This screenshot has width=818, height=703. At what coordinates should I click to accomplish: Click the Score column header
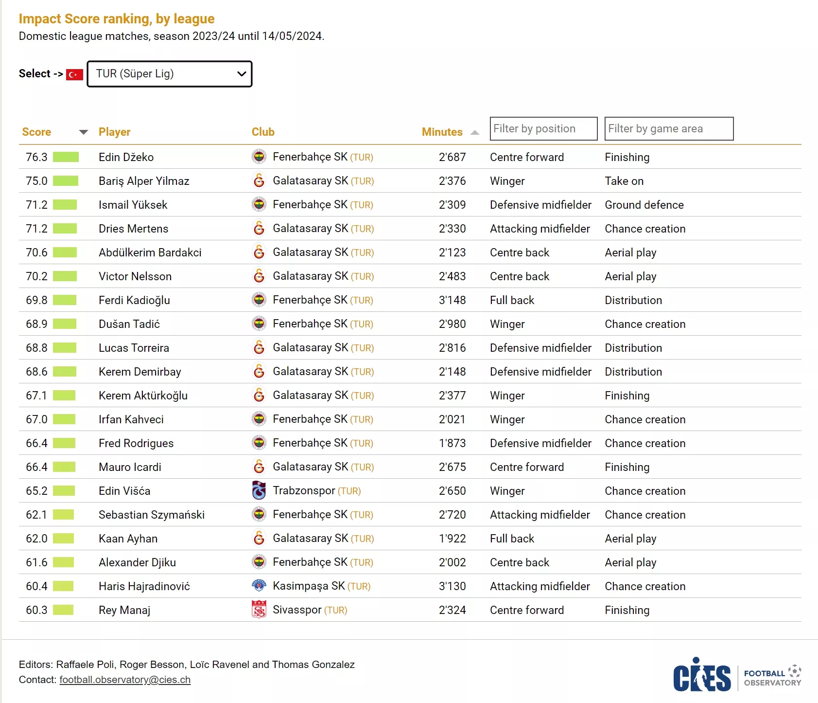[36, 132]
